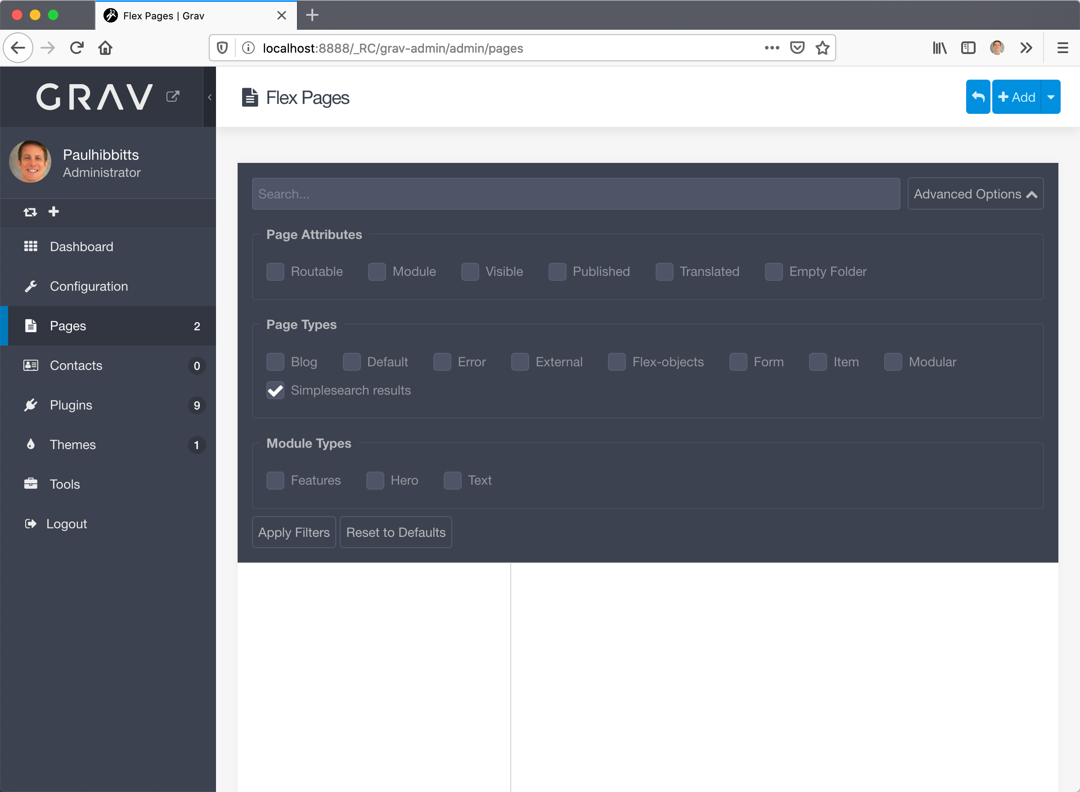
Task: Bookmark page with star icon
Action: pyautogui.click(x=823, y=47)
